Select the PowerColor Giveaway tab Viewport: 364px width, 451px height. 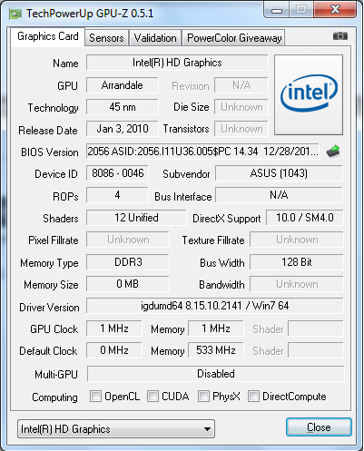[x=234, y=38]
